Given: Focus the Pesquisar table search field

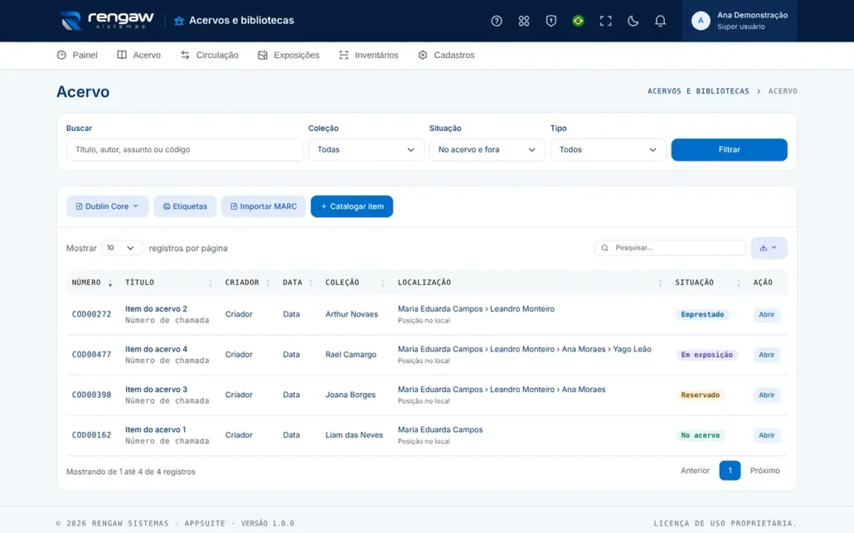Looking at the screenshot, I should [670, 248].
